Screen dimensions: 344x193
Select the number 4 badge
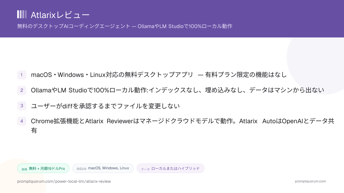[x=22, y=121]
